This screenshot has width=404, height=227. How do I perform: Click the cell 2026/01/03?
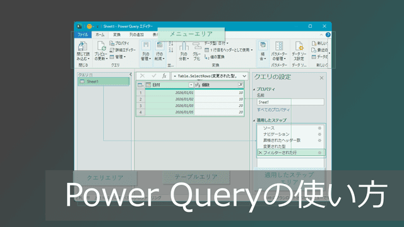(170, 105)
